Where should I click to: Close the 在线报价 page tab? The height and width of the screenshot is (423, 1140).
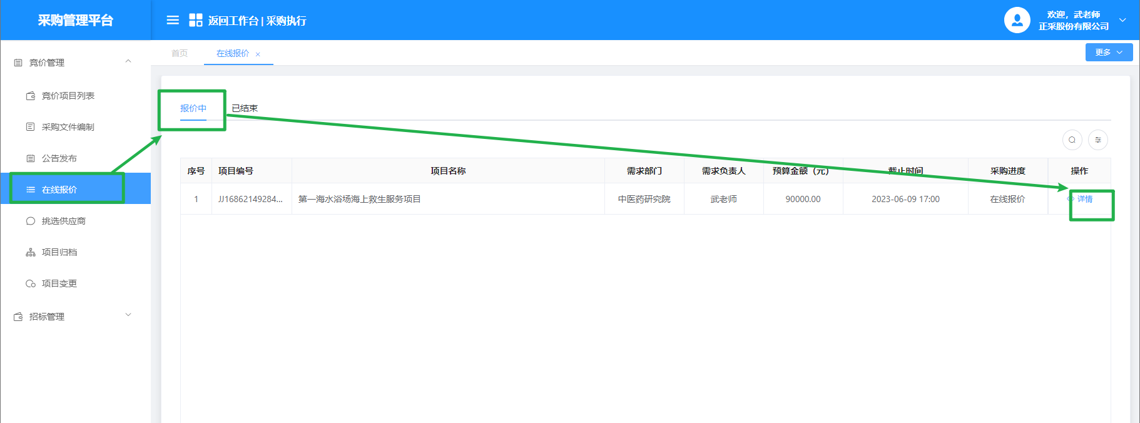coord(258,54)
